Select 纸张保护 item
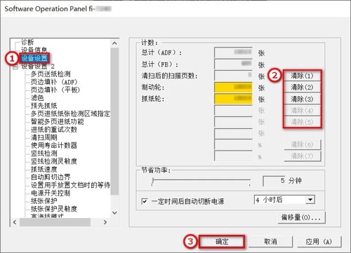Screen dimensions: 351x253 (44, 201)
